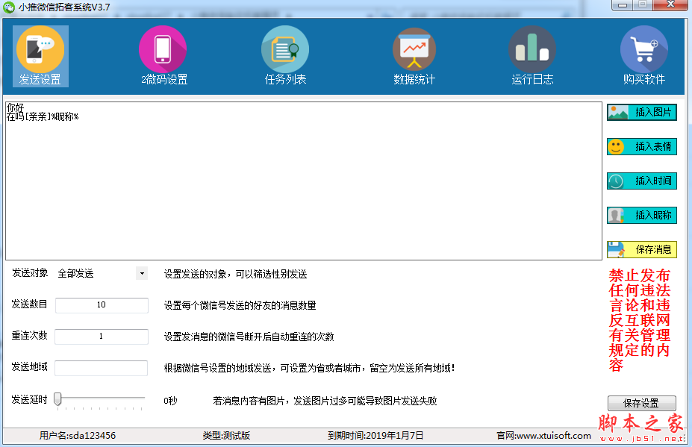Click the floppy disk icon on 保存消息
This screenshot has width=692, height=447.
(616, 250)
